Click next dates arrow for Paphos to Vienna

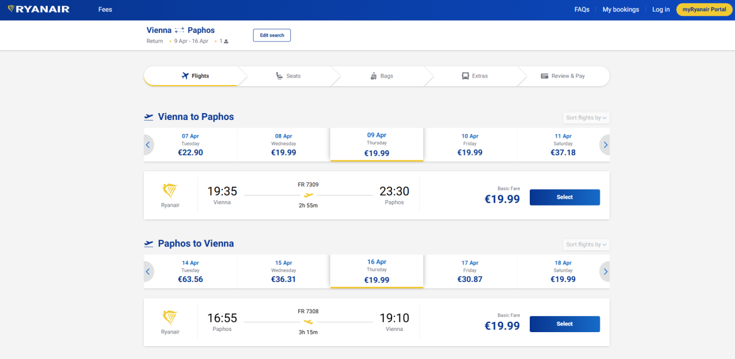(605, 272)
